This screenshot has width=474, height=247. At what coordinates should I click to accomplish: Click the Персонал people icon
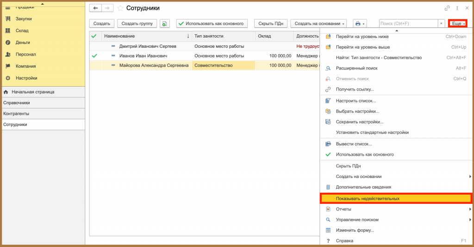(x=8, y=55)
